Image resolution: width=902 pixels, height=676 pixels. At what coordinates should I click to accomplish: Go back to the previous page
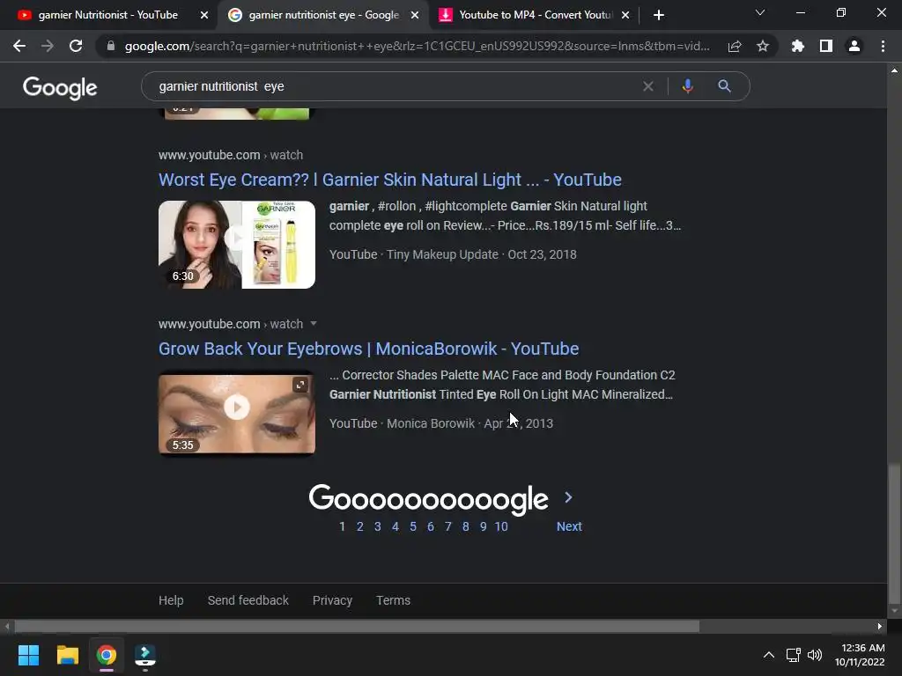[x=19, y=46]
